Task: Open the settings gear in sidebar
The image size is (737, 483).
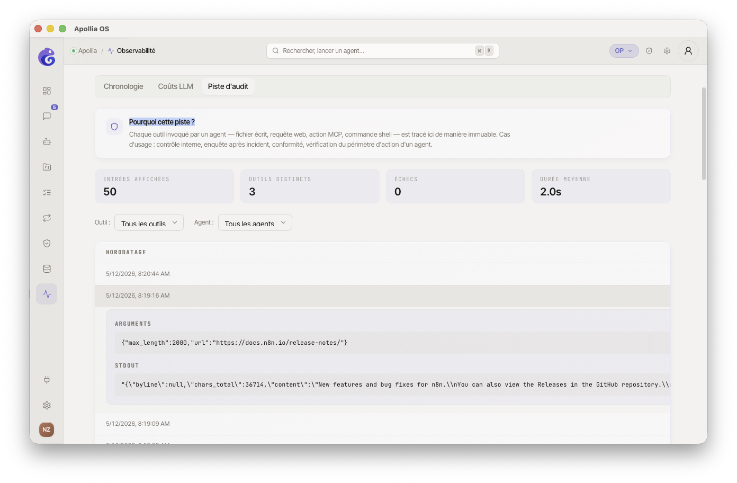Action: click(47, 405)
